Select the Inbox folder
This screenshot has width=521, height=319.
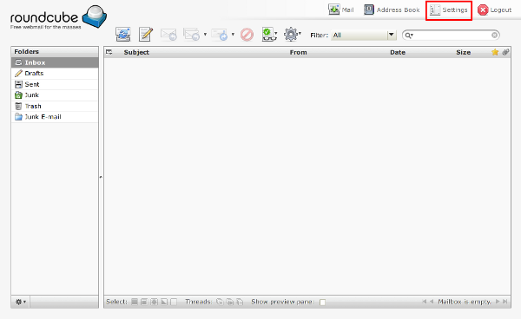[55, 62]
